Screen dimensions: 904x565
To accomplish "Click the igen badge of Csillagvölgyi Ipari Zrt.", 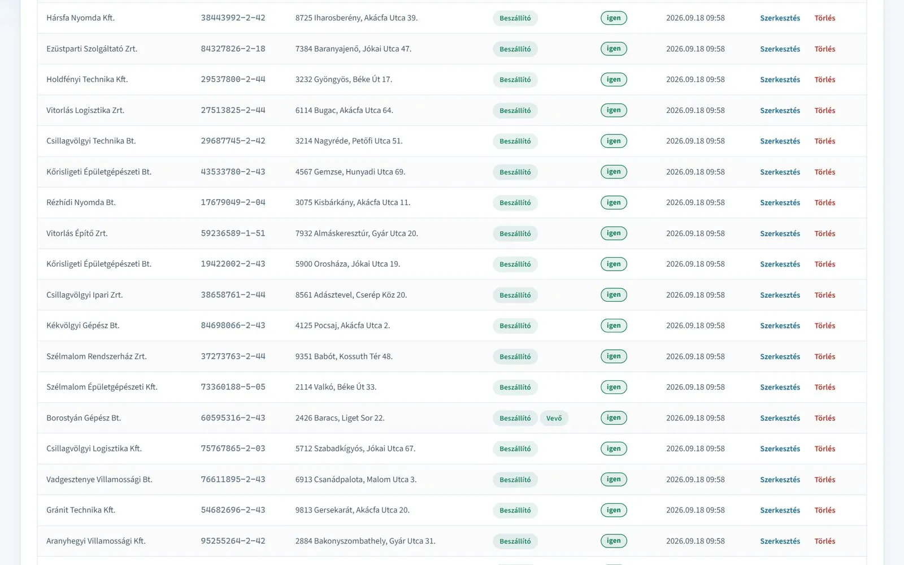I will (614, 295).
